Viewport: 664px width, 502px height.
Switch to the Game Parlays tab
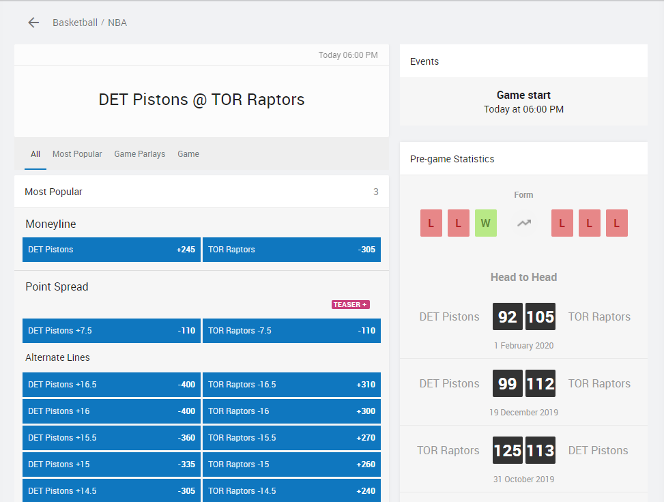click(140, 154)
